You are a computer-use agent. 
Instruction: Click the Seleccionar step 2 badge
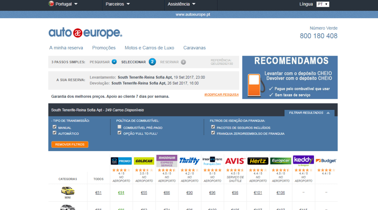click(152, 62)
